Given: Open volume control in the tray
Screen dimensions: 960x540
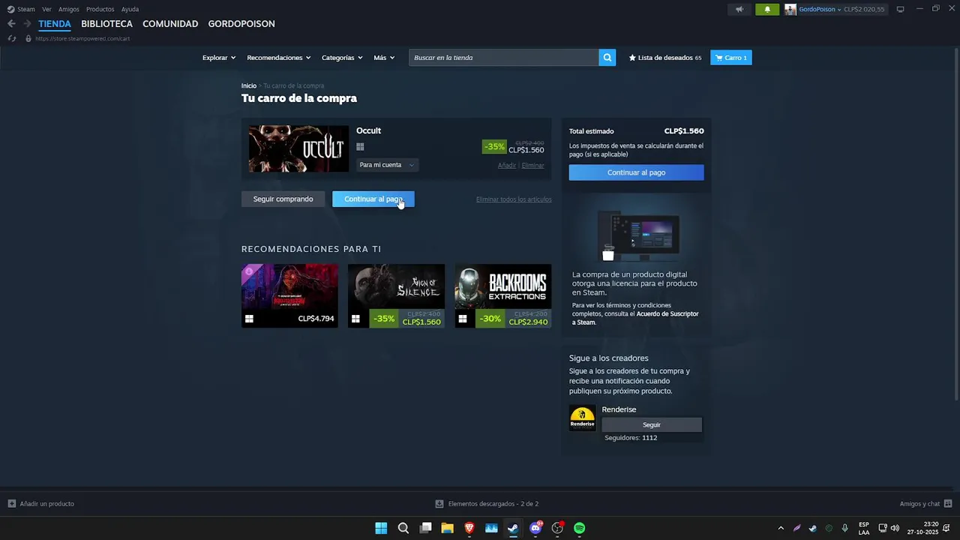Looking at the screenshot, I should tap(895, 528).
